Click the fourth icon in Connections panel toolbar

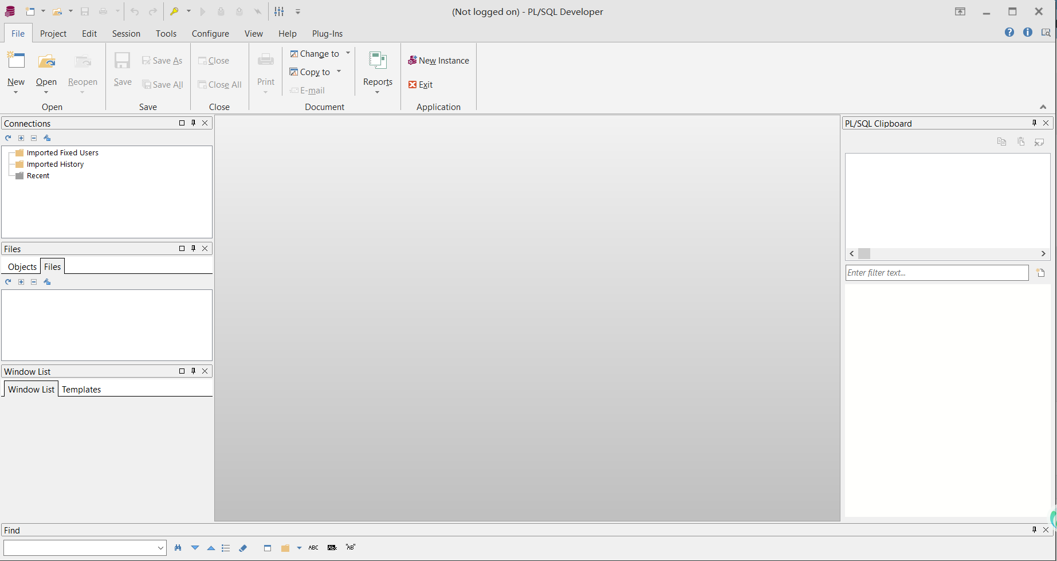(48, 138)
